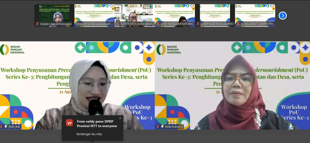Select DKPP KAB.RAJA AMPAT video thumbnail
310x143 pixels.
[x=215, y=15]
